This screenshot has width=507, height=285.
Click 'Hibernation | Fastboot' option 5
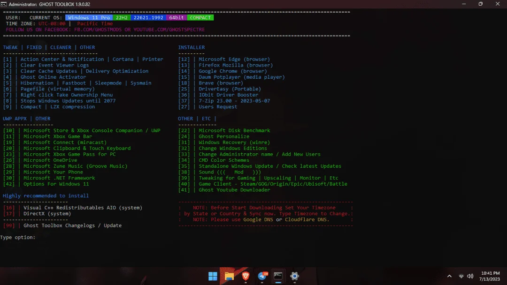(x=77, y=83)
